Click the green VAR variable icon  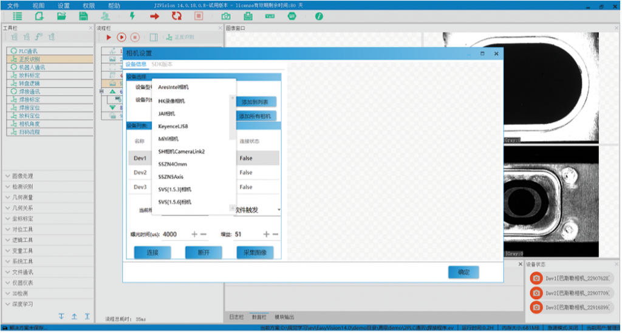[x=270, y=16]
